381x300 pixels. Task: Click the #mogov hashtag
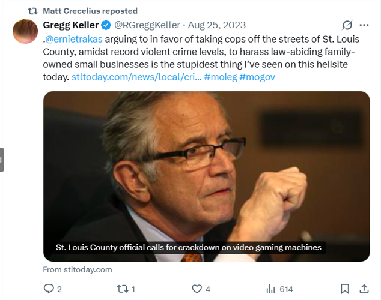click(x=257, y=77)
